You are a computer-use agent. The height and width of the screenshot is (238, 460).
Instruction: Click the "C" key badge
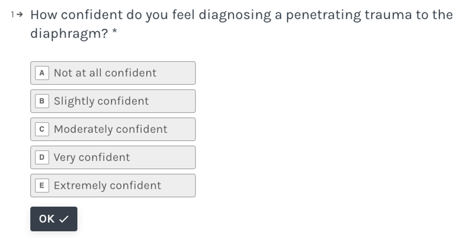tap(42, 129)
